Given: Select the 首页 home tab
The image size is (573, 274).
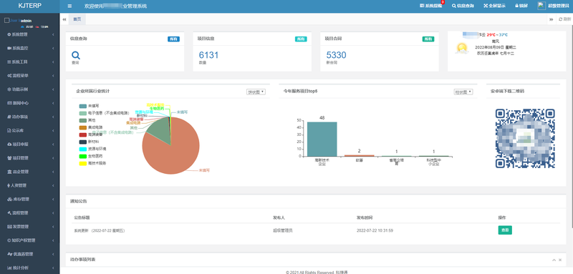Looking at the screenshot, I should [x=77, y=19].
